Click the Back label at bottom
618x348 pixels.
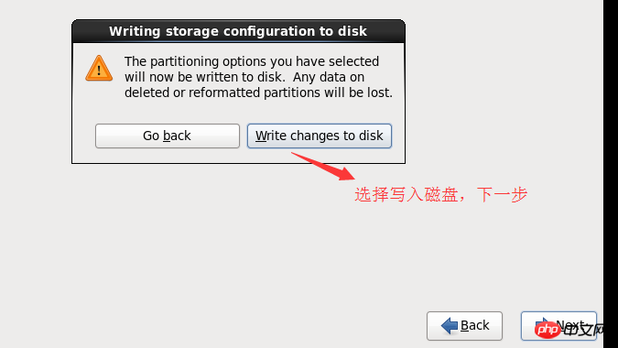pos(474,325)
